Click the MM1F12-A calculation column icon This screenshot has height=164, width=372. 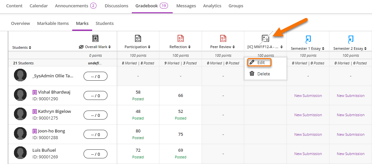(x=266, y=38)
